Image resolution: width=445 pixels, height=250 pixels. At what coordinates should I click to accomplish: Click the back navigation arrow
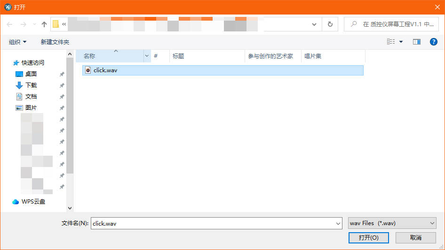10,24
